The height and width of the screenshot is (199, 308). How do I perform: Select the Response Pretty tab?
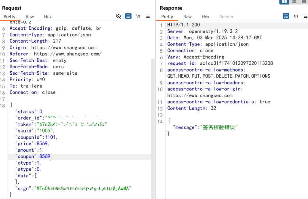(167, 17)
